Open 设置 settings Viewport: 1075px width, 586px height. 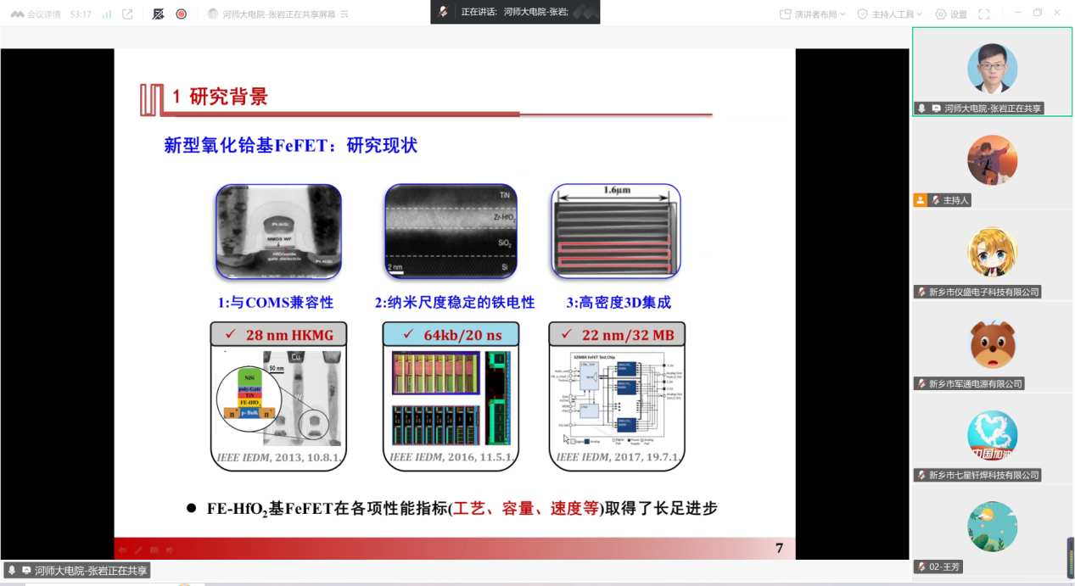950,14
